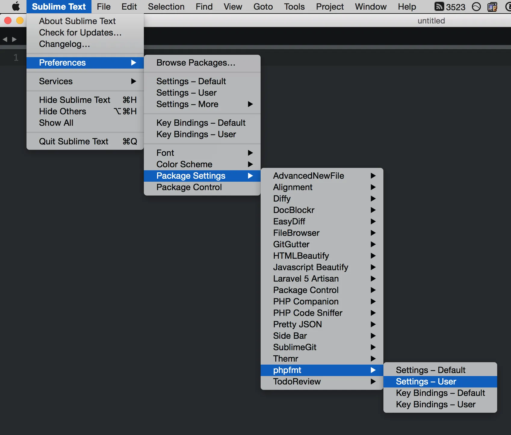Expand PHP Code Sniffer package settings

point(322,313)
